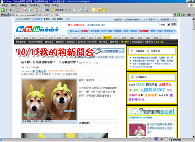The width and height of the screenshot is (195, 142).
Task: Switch to the highlighted yellow 我的狗 tab
Action: 107,38
